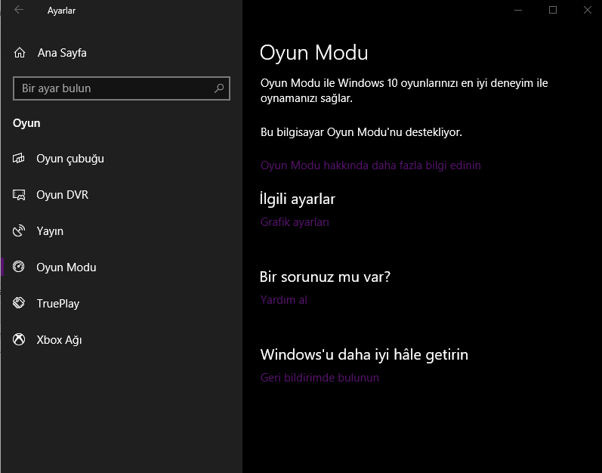Click the Oyun çubuğu icon in the sidebar

click(20, 159)
